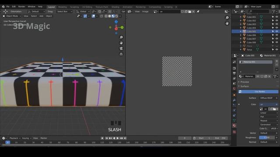Click the X axis red gizmo circle

[x=116, y=29]
